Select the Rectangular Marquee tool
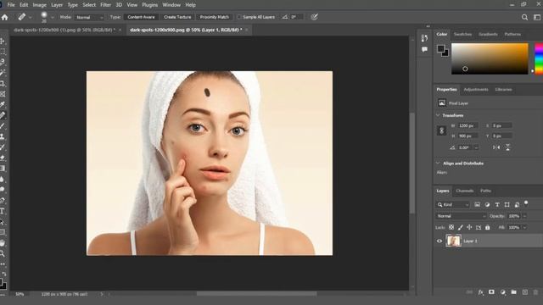Viewport: 543px width, 305px height. point(3,52)
